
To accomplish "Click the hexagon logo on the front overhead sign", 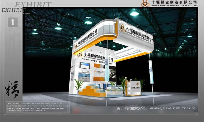I will click(x=122, y=28).
